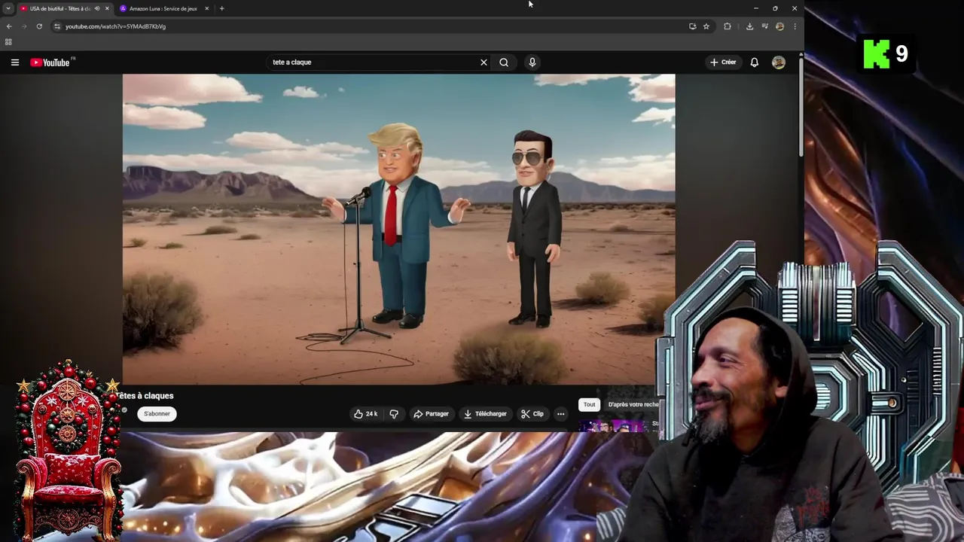Viewport: 964px width, 542px height.
Task: Click the S'abonner button
Action: (157, 414)
